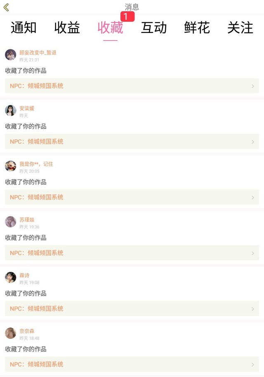
Task: Select the 互动 tab
Action: (154, 28)
